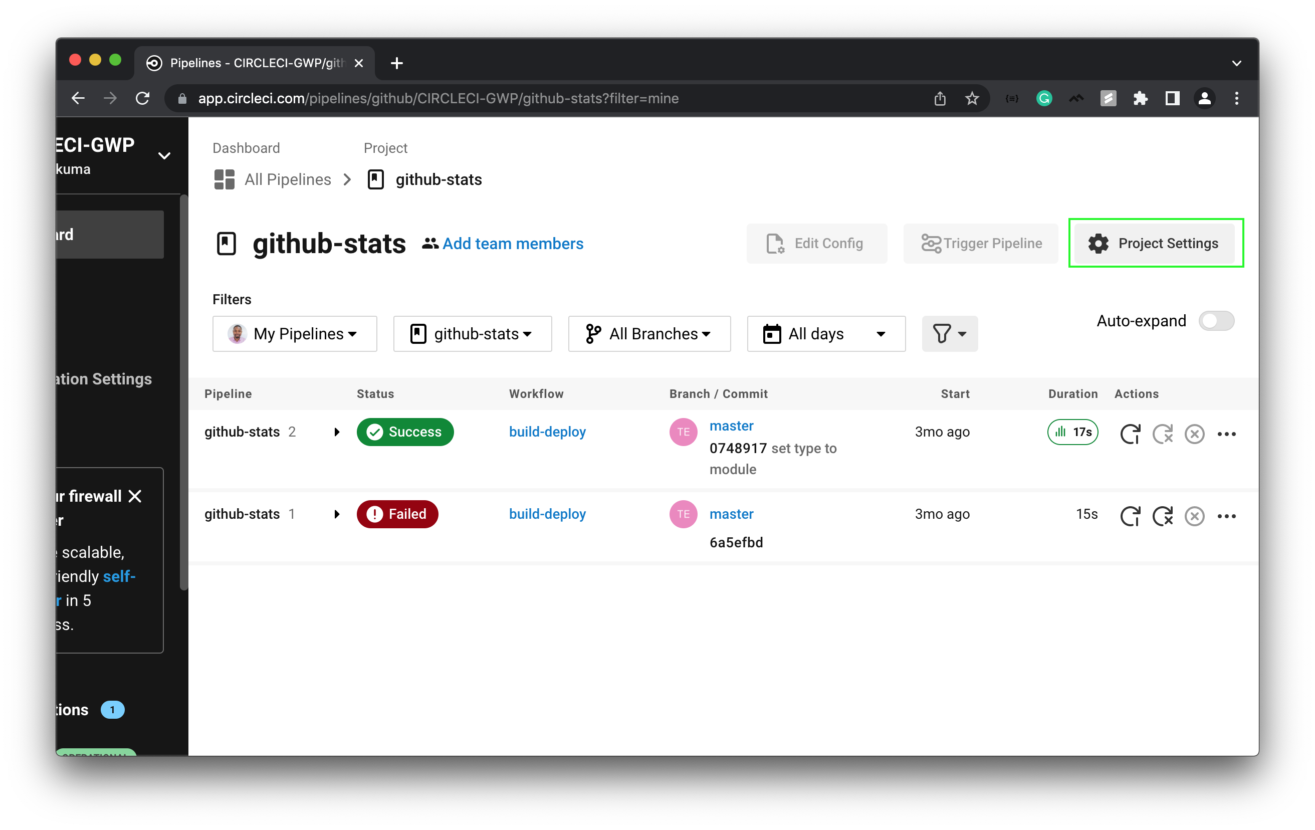Image resolution: width=1315 pixels, height=830 pixels.
Task: Open the timing breakdown for the 17s run
Action: pyautogui.click(x=1072, y=432)
